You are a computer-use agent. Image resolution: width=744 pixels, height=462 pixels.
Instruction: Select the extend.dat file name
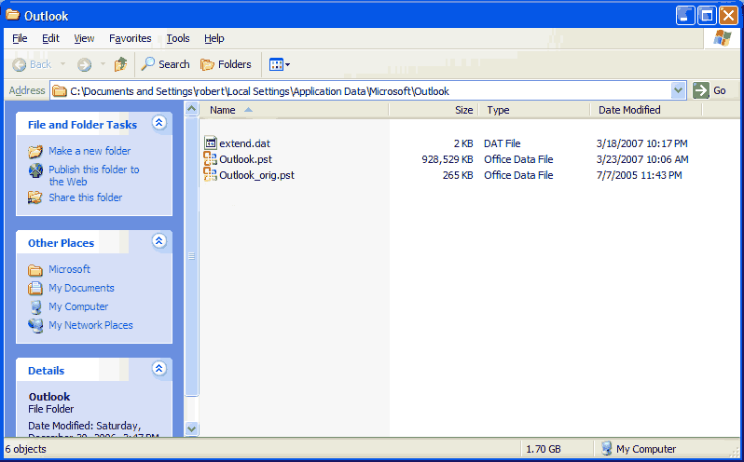[x=244, y=143]
